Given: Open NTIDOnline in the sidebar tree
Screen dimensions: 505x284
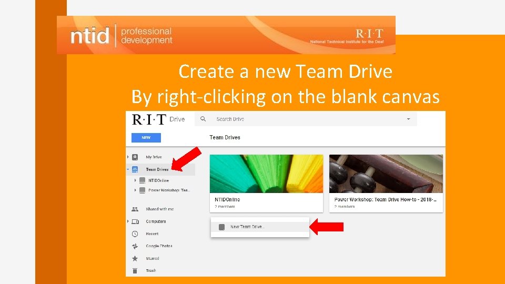Looking at the screenshot, I should click(158, 180).
